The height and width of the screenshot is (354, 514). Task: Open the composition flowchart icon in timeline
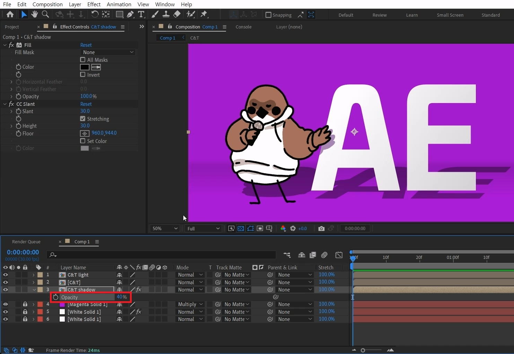coord(287,255)
